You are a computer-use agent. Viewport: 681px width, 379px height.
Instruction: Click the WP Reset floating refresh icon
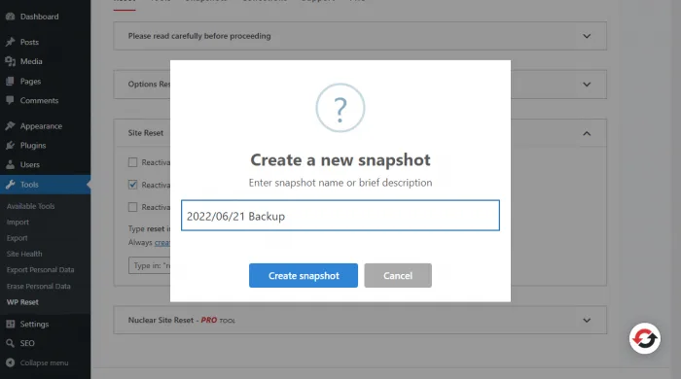point(644,338)
